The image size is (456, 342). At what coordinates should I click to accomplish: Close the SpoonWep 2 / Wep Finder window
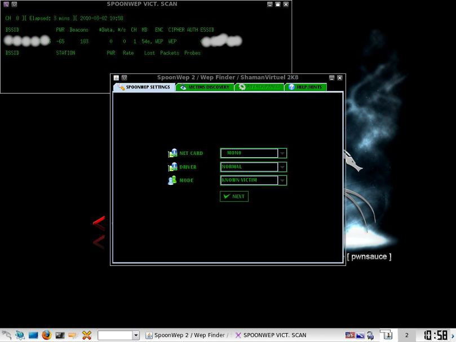point(340,78)
